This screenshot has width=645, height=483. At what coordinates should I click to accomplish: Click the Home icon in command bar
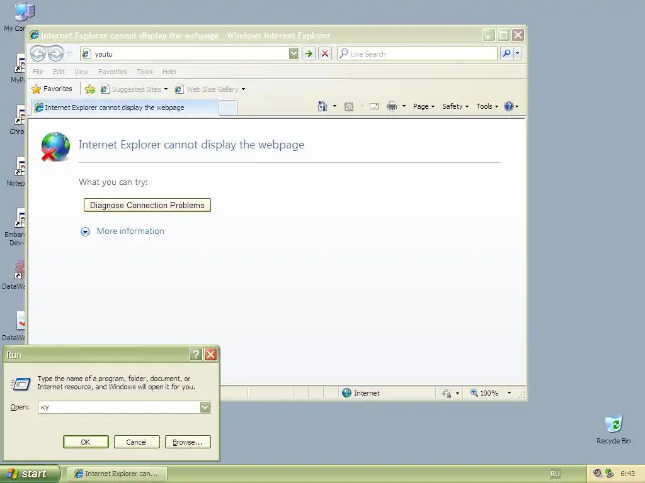(322, 106)
